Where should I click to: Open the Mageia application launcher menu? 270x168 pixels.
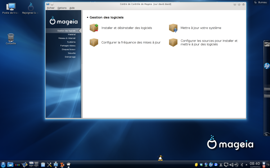coord(3,164)
